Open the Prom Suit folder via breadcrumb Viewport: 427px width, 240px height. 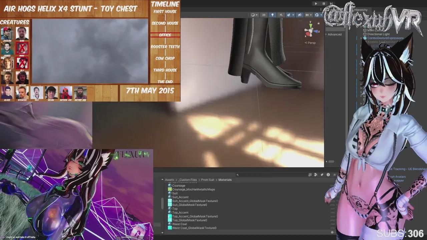(207, 180)
